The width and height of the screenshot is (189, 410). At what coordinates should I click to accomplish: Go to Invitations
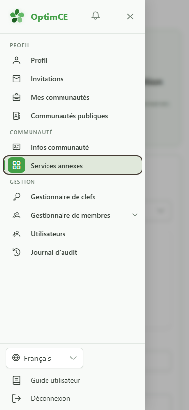click(x=73, y=79)
